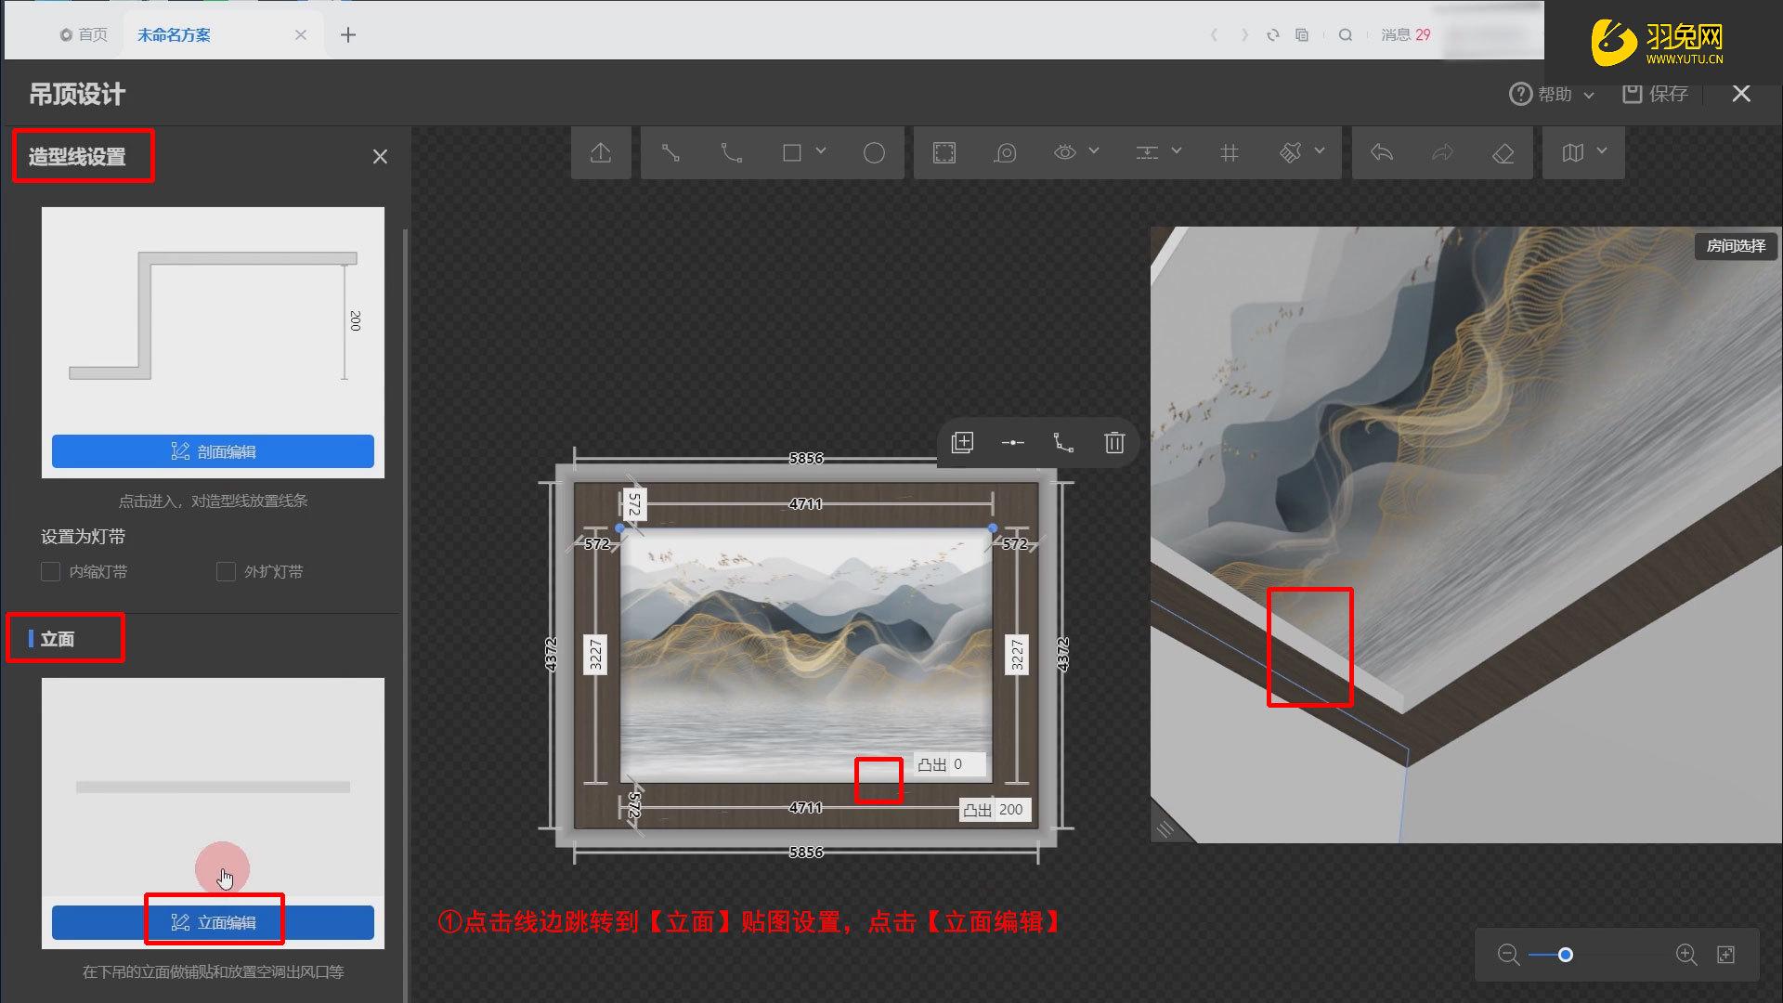This screenshot has width=1783, height=1003.
Task: Click the split line point icon
Action: [x=1013, y=443]
